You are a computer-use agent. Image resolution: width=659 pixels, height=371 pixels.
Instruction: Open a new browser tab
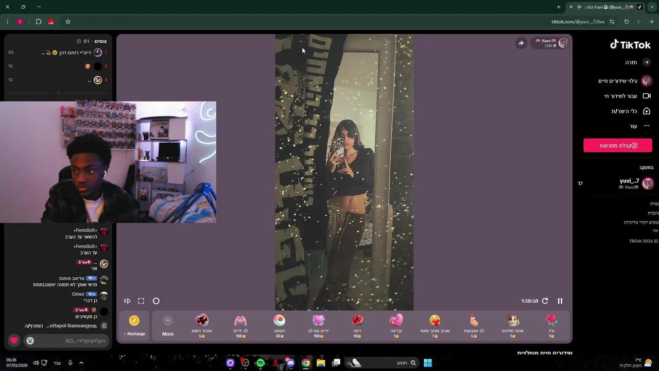(559, 7)
